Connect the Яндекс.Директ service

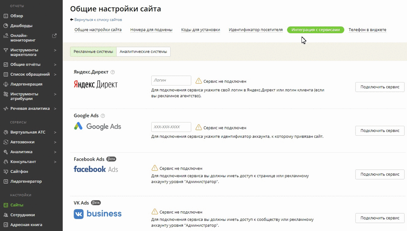click(380, 87)
